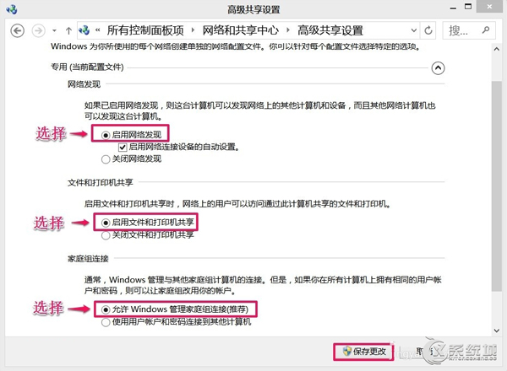Click the Refresh button
The width and height of the screenshot is (507, 371).
428,30
